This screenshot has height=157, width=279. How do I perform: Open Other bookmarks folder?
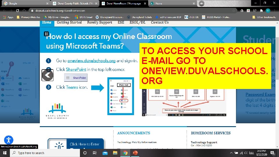[x=264, y=17]
